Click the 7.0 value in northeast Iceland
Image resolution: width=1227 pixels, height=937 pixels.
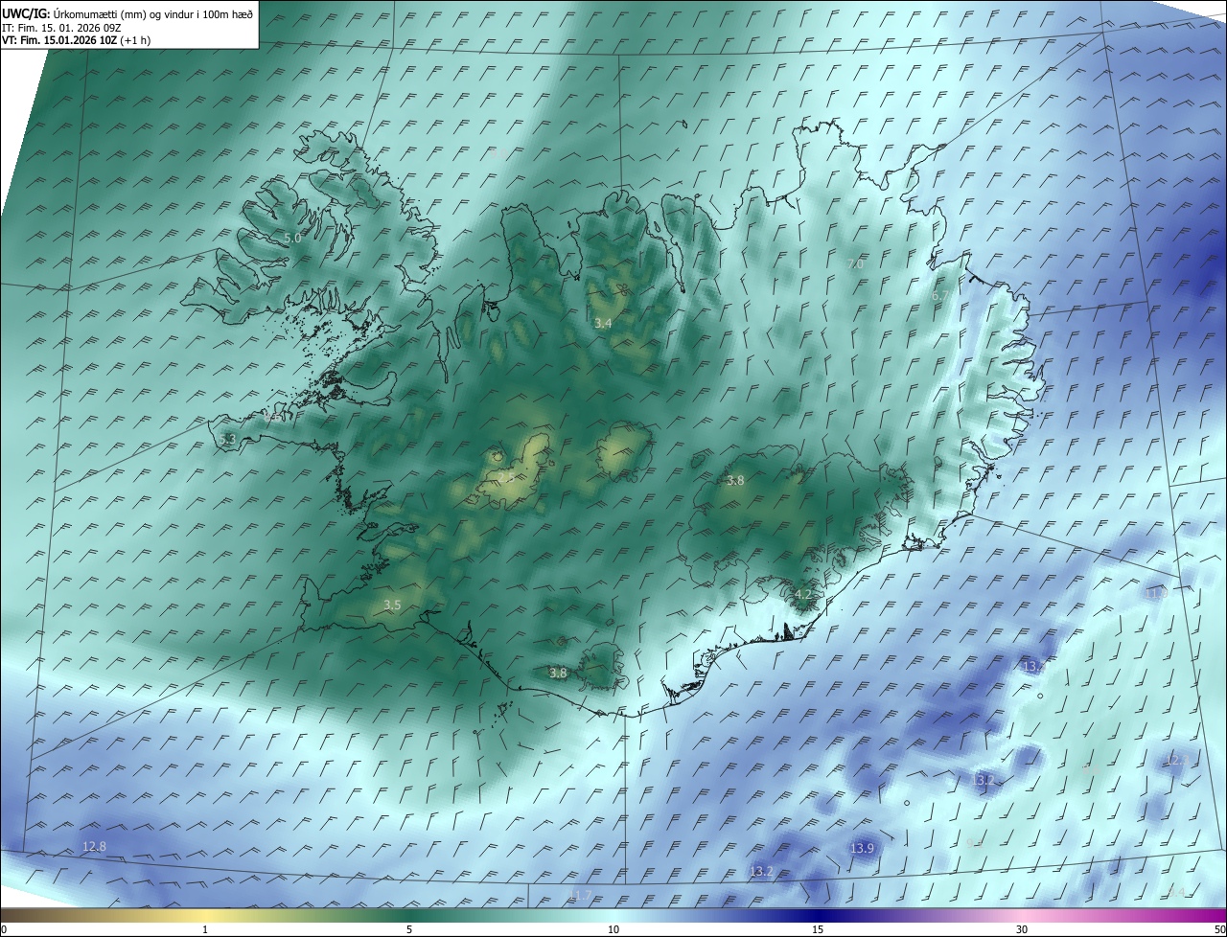856,264
